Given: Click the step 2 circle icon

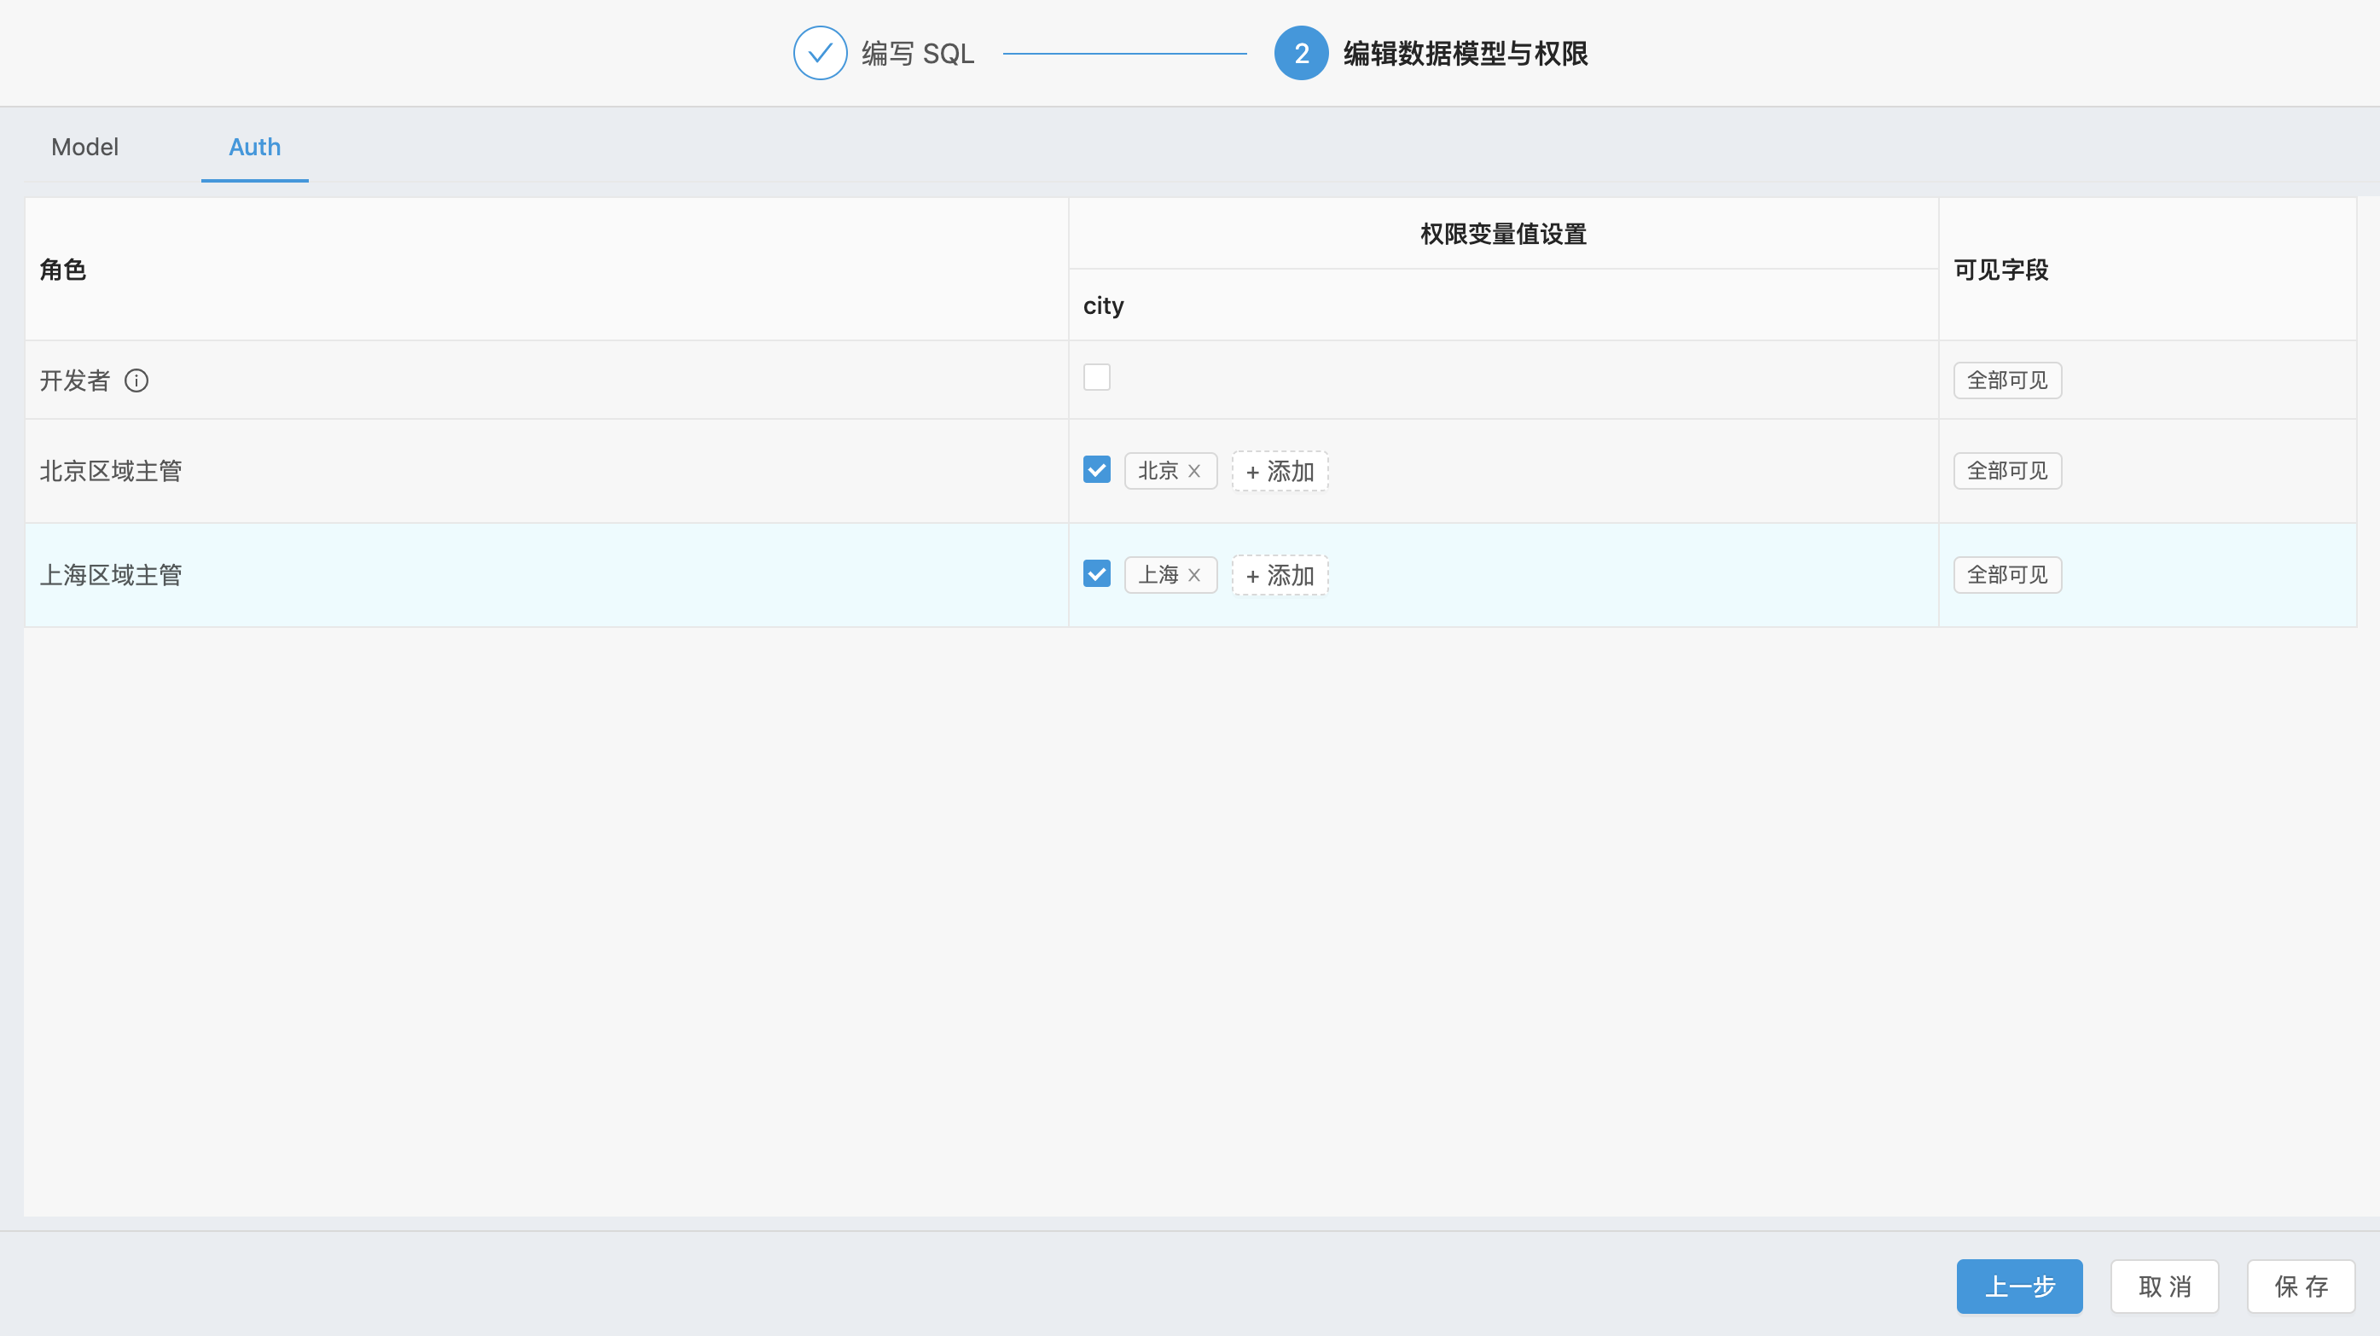Looking at the screenshot, I should [1301, 54].
